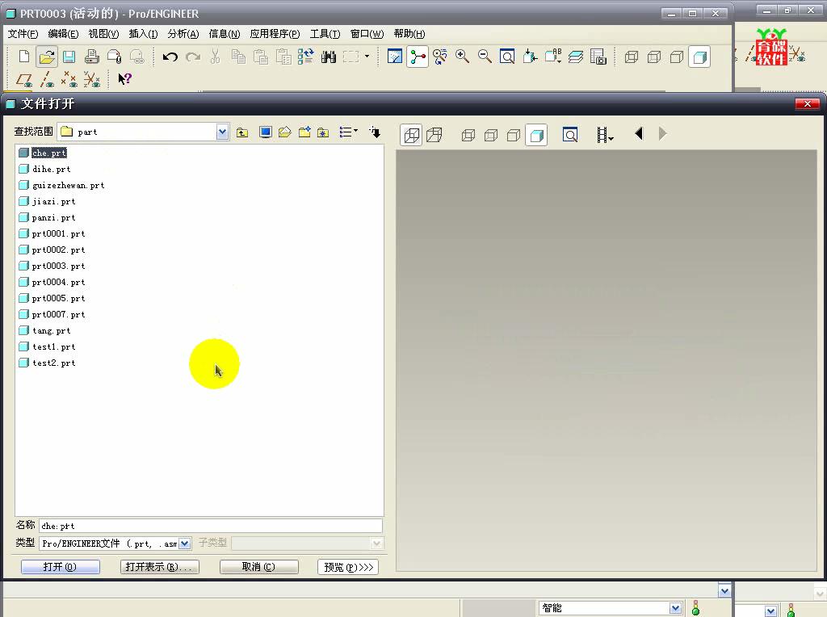Screen dimensions: 827x617
Task: Select panzi.prt in file list
Action: point(54,218)
